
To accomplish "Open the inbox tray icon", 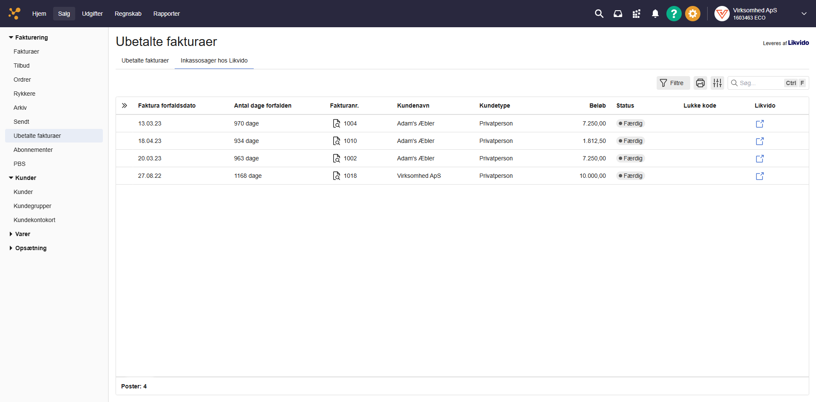I will 618,14.
